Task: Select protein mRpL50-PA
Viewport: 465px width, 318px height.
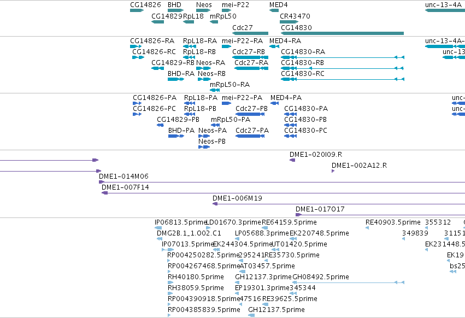Action: pos(215,125)
